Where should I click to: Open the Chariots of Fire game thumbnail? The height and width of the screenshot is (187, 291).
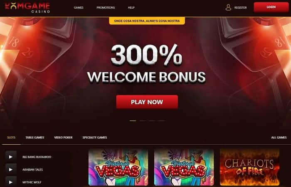coord(249,167)
